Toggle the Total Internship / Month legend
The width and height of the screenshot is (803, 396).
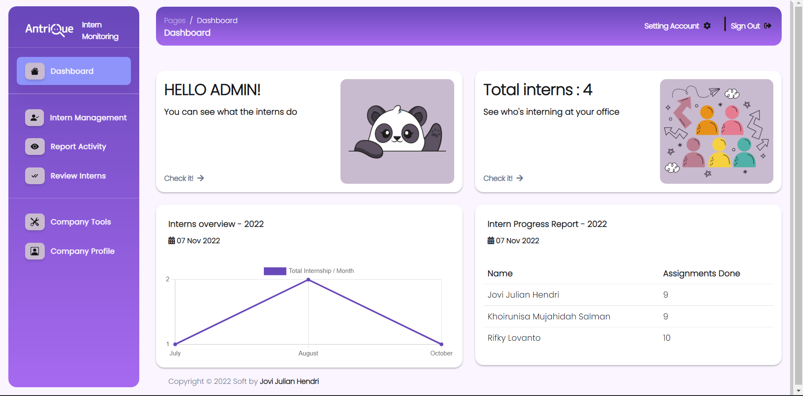click(x=309, y=271)
